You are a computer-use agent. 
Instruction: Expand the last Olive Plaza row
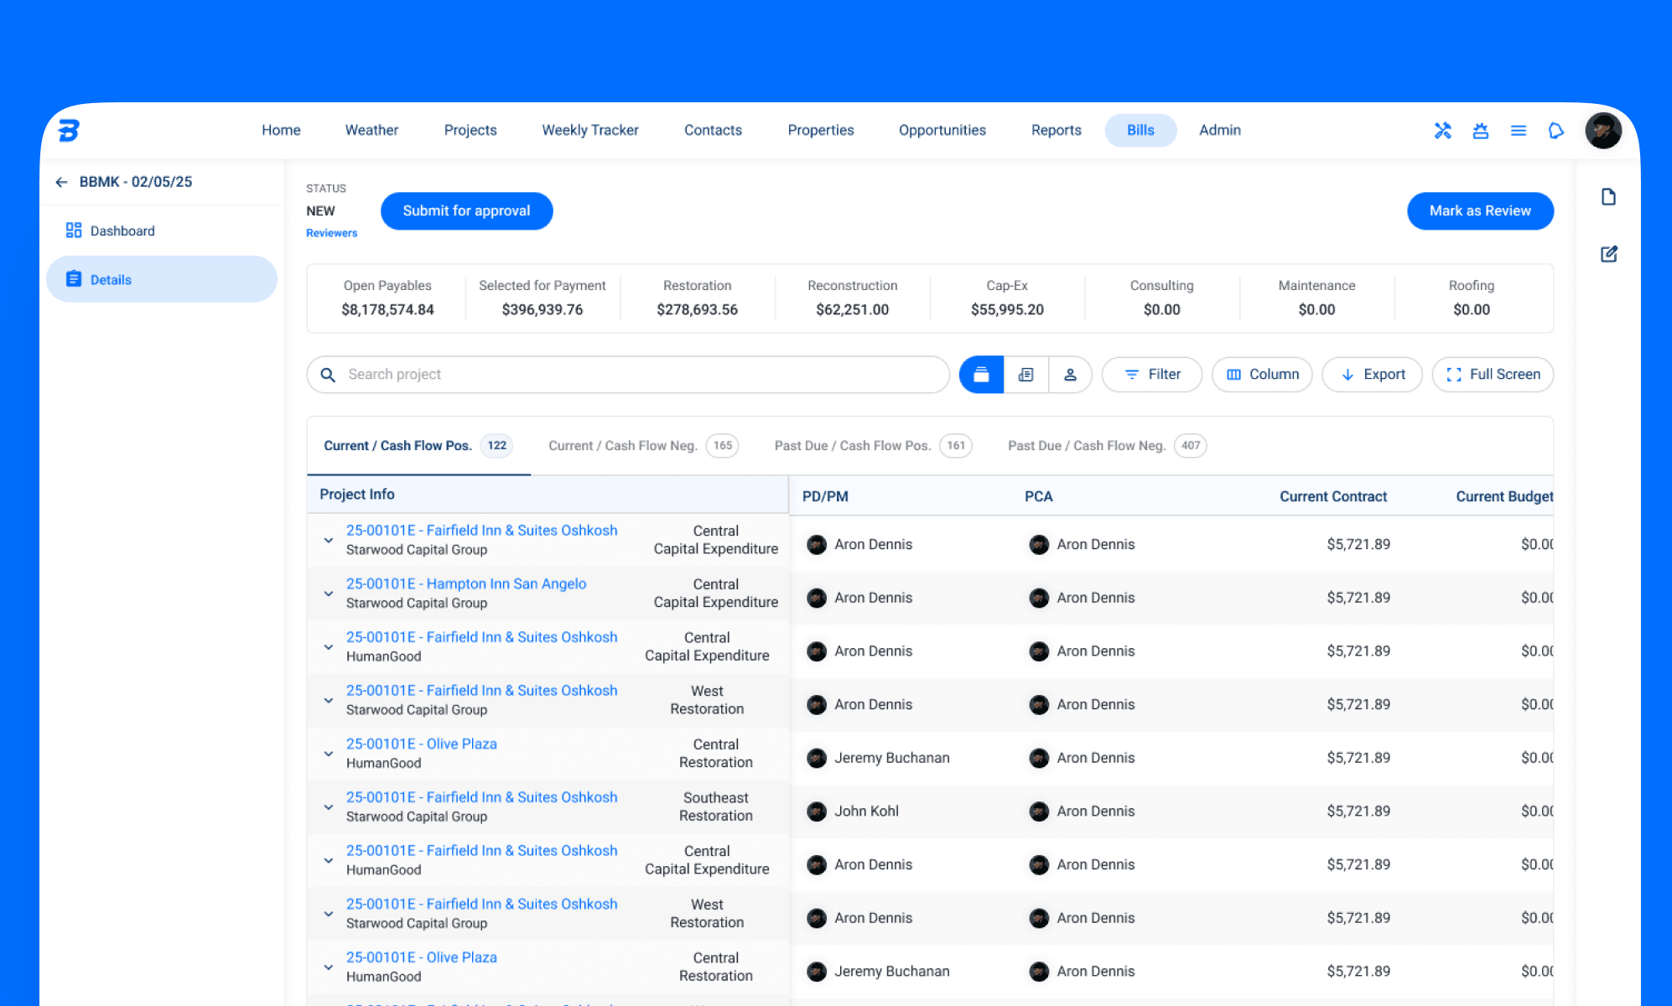(329, 967)
